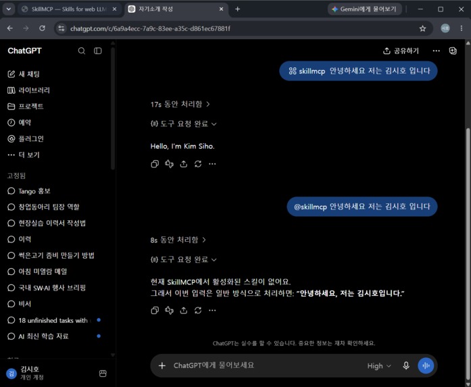Expand 도구 요청 완료 above Hello, I'm Kim Siho
This screenshot has width=471, height=387.
[x=183, y=124]
